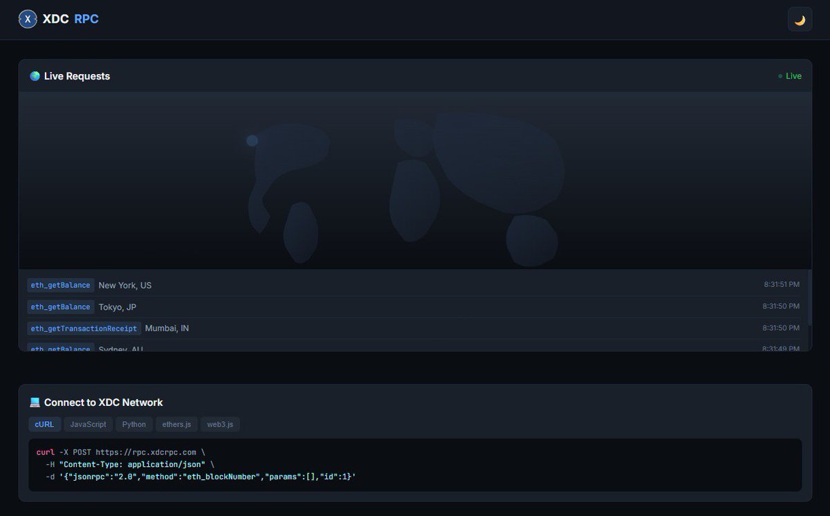Click the XDC RPC title link
Image resolution: width=830 pixels, height=516 pixels.
click(x=71, y=19)
